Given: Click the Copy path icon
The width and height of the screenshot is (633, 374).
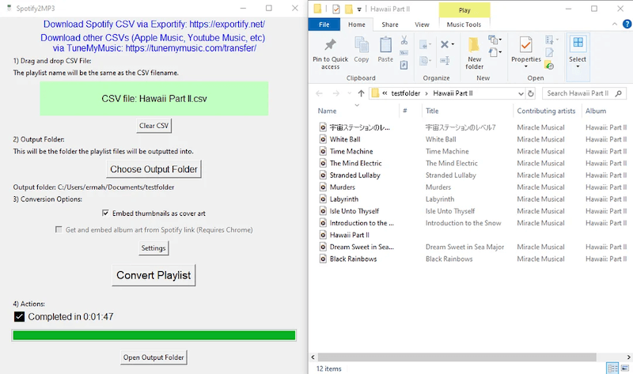Looking at the screenshot, I should (x=404, y=52).
